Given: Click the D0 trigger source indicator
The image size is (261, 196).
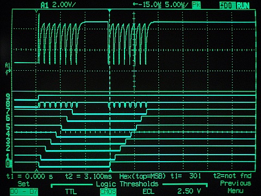Looking at the screenshot, I should [226, 5].
